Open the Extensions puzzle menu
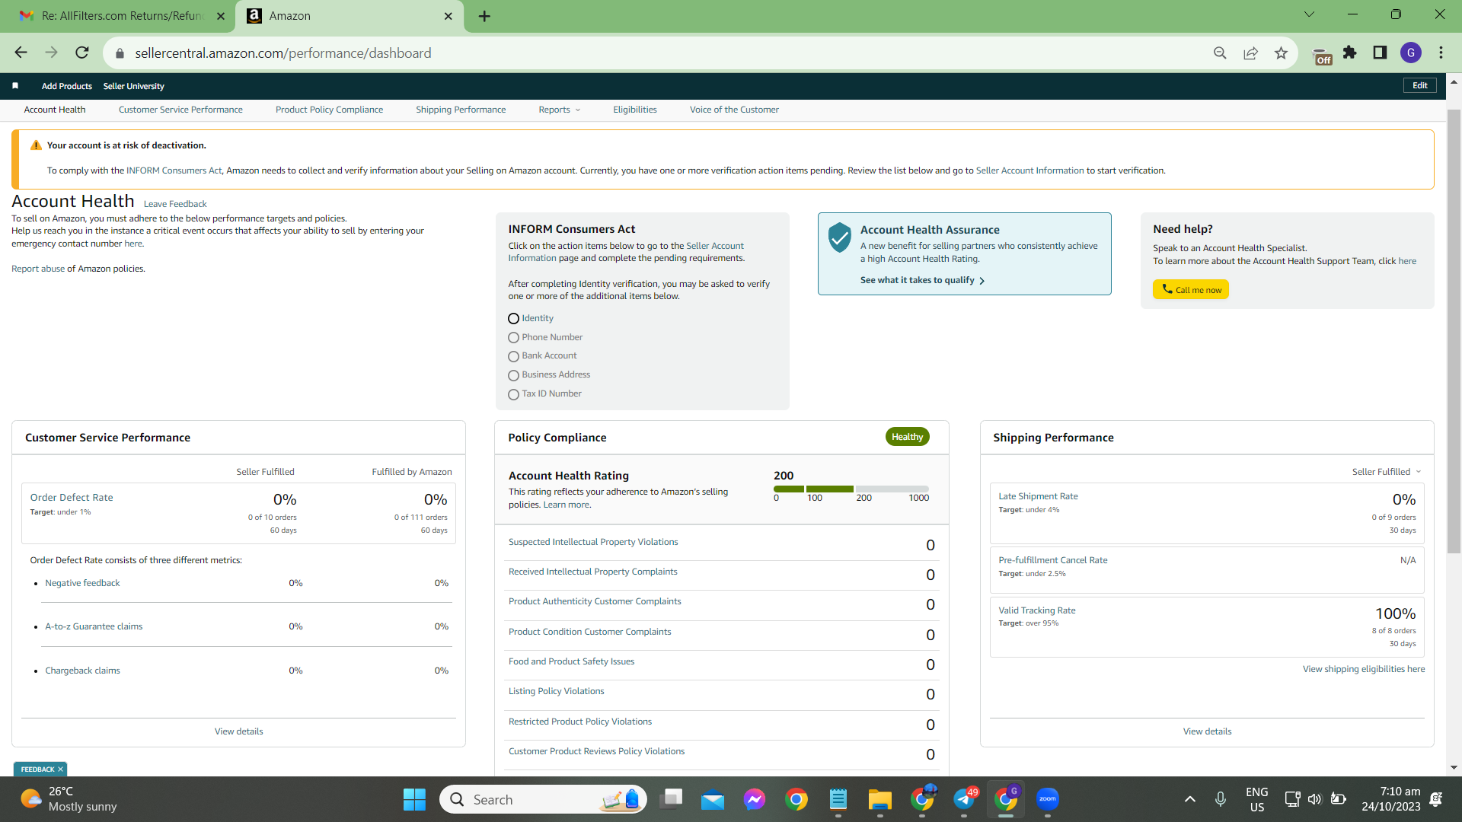The height and width of the screenshot is (822, 1462). (x=1349, y=53)
